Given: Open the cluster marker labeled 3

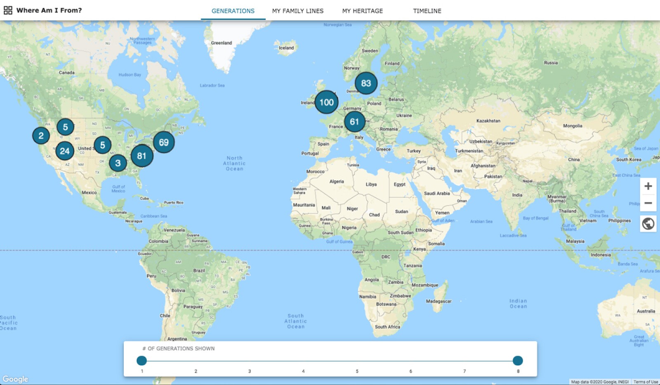Looking at the screenshot, I should pyautogui.click(x=118, y=163).
